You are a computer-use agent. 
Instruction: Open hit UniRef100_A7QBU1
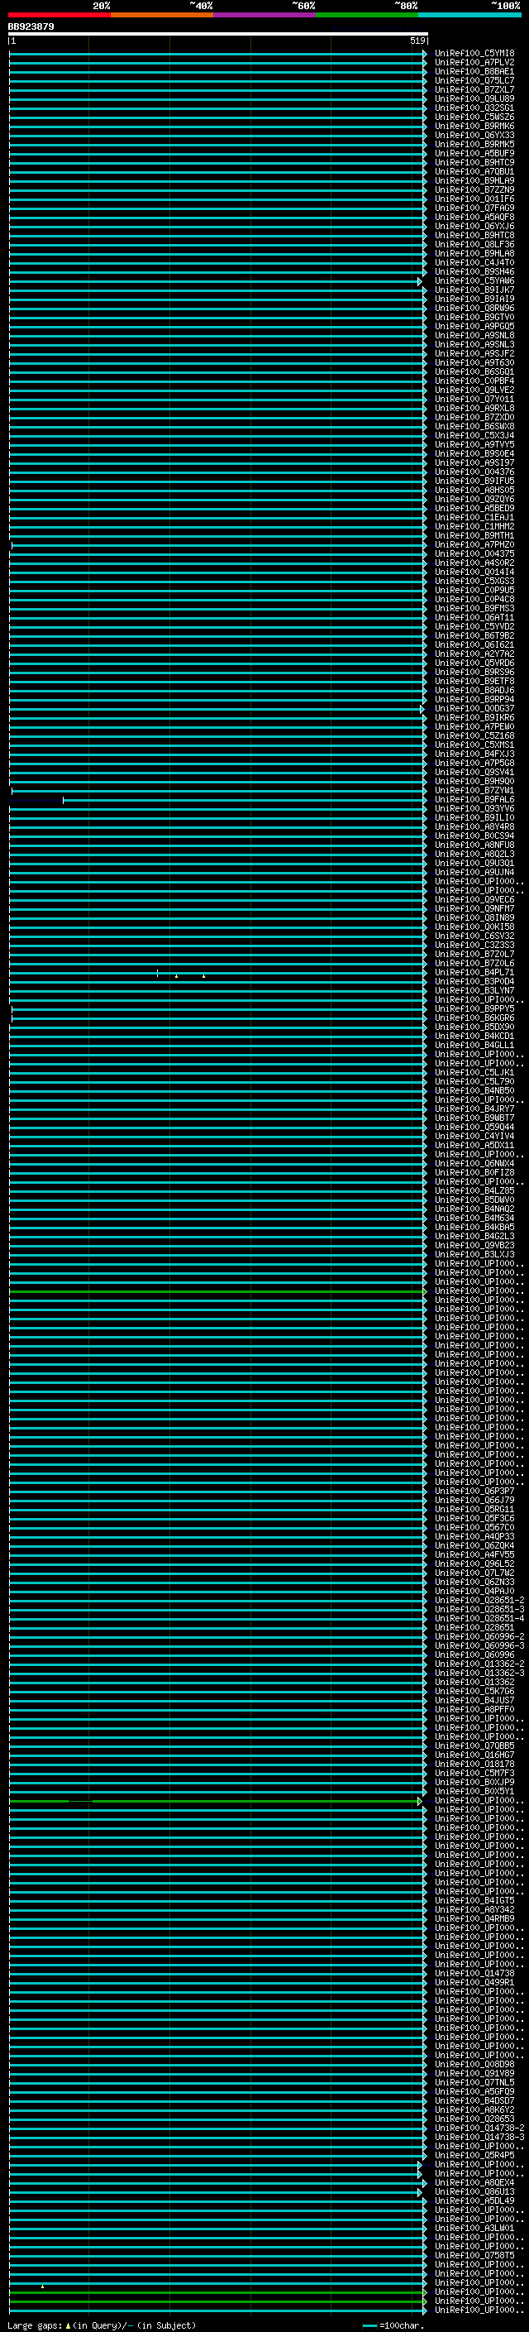[x=474, y=171]
